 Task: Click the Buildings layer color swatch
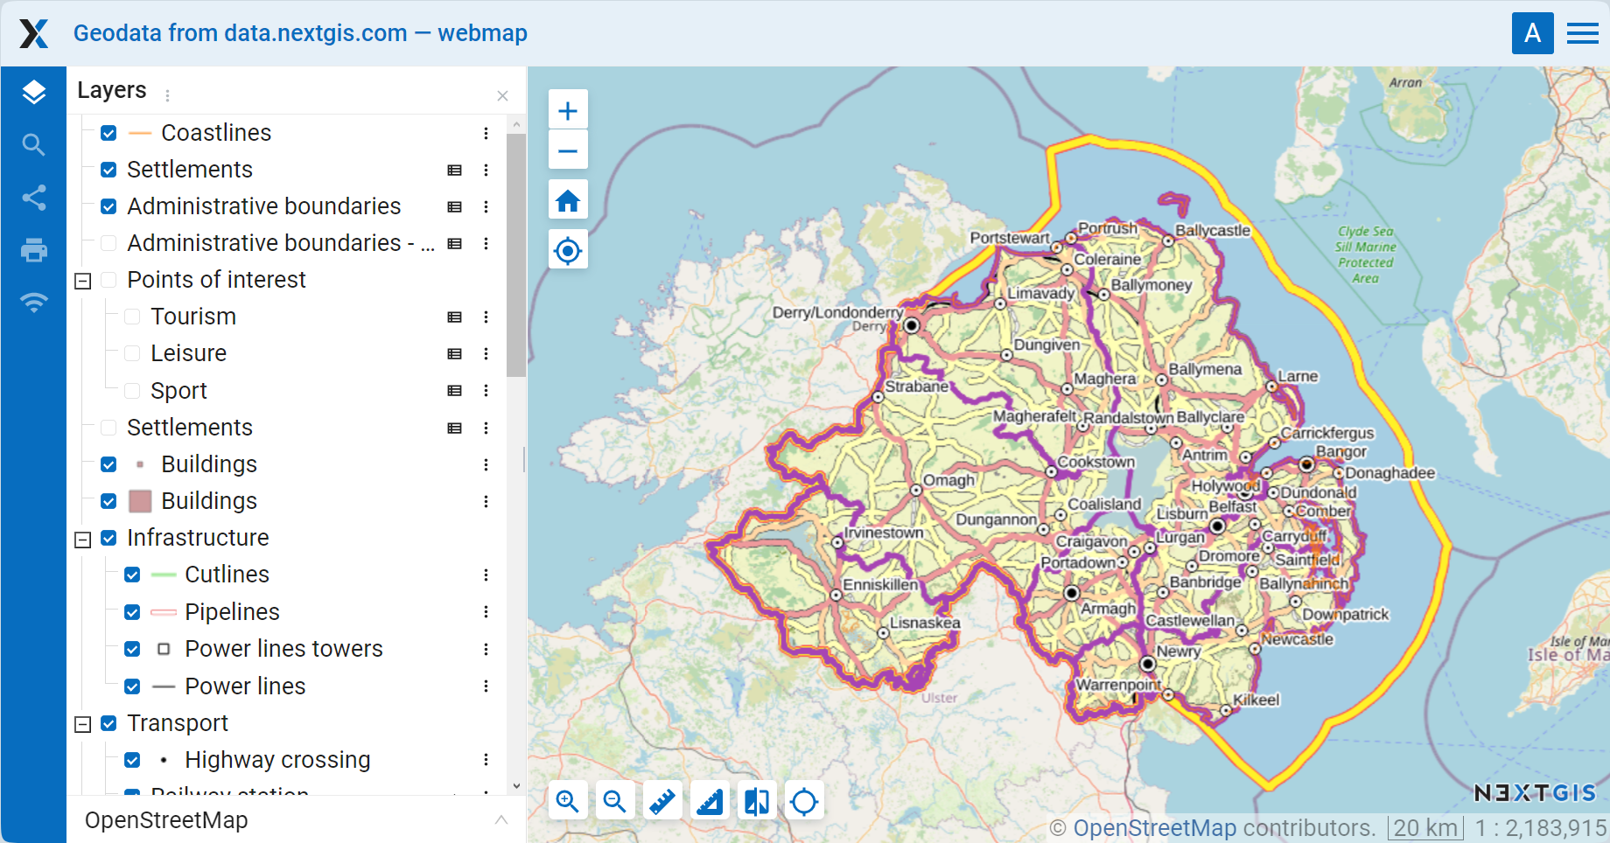pos(140,501)
